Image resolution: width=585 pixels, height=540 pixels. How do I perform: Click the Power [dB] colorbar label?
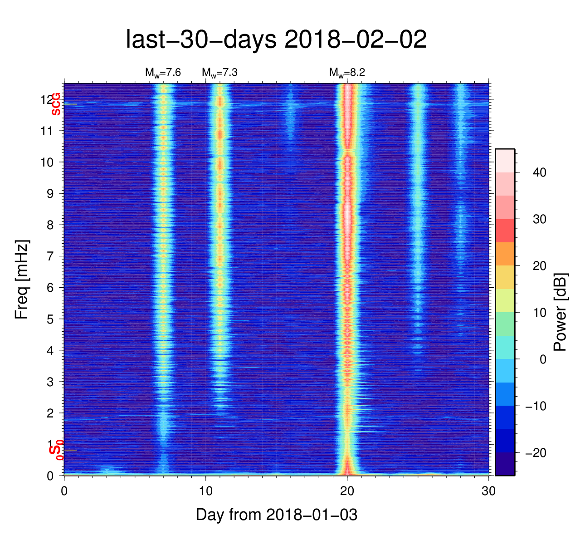coord(561,312)
